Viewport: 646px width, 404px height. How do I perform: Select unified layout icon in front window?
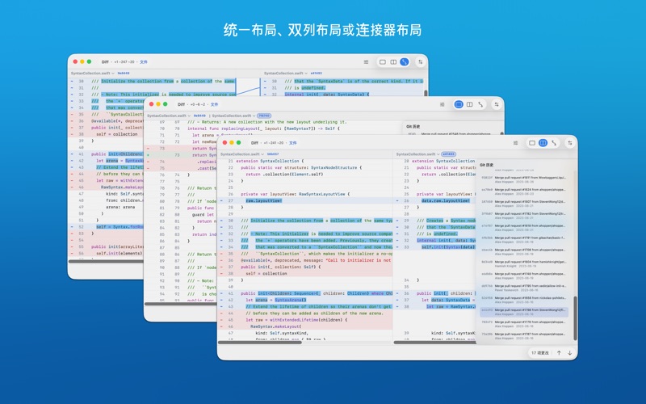(x=532, y=143)
